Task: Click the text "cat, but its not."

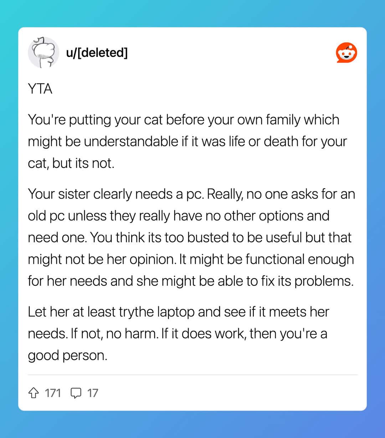Action: pyautogui.click(x=71, y=163)
